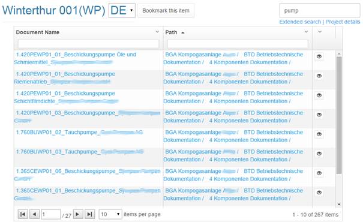Go to the next results page

point(78,214)
